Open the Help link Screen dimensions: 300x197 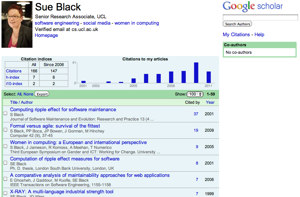259,34
